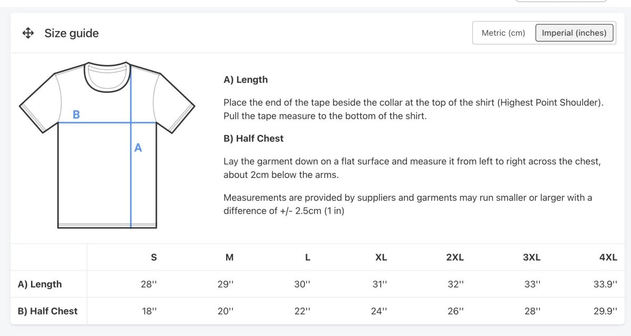Click the blue B chest marker

(x=76, y=114)
